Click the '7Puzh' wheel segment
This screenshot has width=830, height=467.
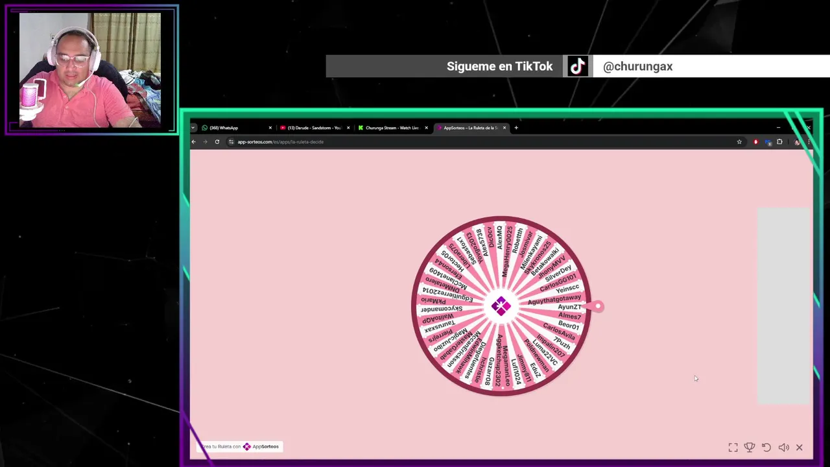point(562,342)
